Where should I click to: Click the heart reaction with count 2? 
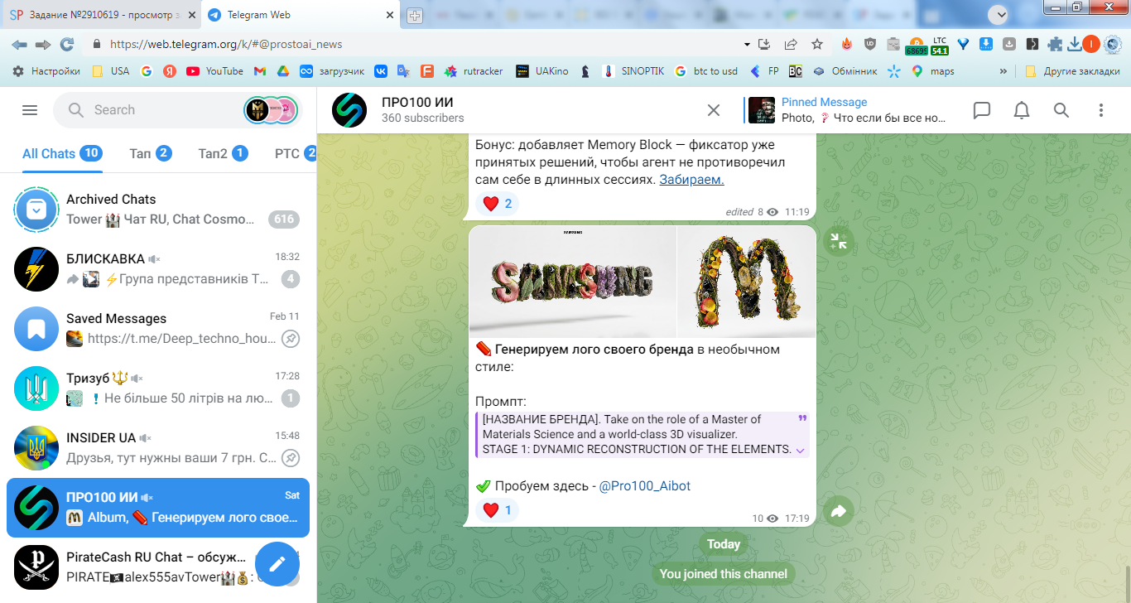coord(498,204)
